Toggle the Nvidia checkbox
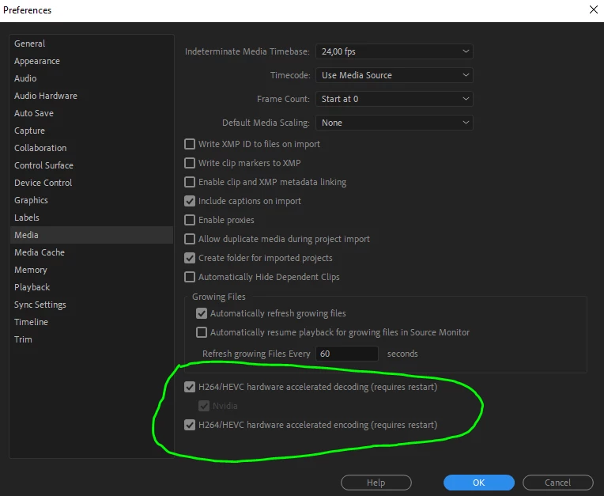This screenshot has height=496, width=604. [204, 406]
